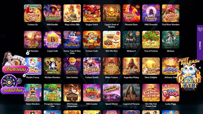The width and height of the screenshot is (203, 114).
Task: Open the Medusa II game icon
Action: 131,40
